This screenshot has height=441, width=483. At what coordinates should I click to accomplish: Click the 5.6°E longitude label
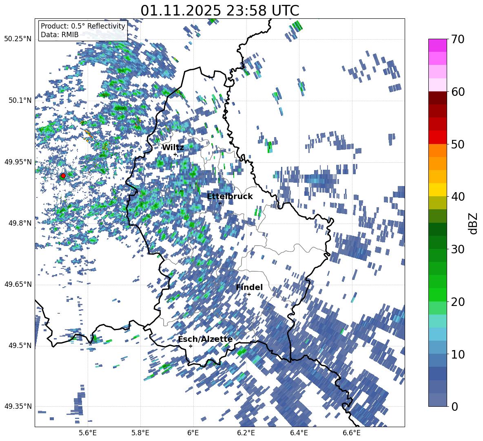point(88,433)
